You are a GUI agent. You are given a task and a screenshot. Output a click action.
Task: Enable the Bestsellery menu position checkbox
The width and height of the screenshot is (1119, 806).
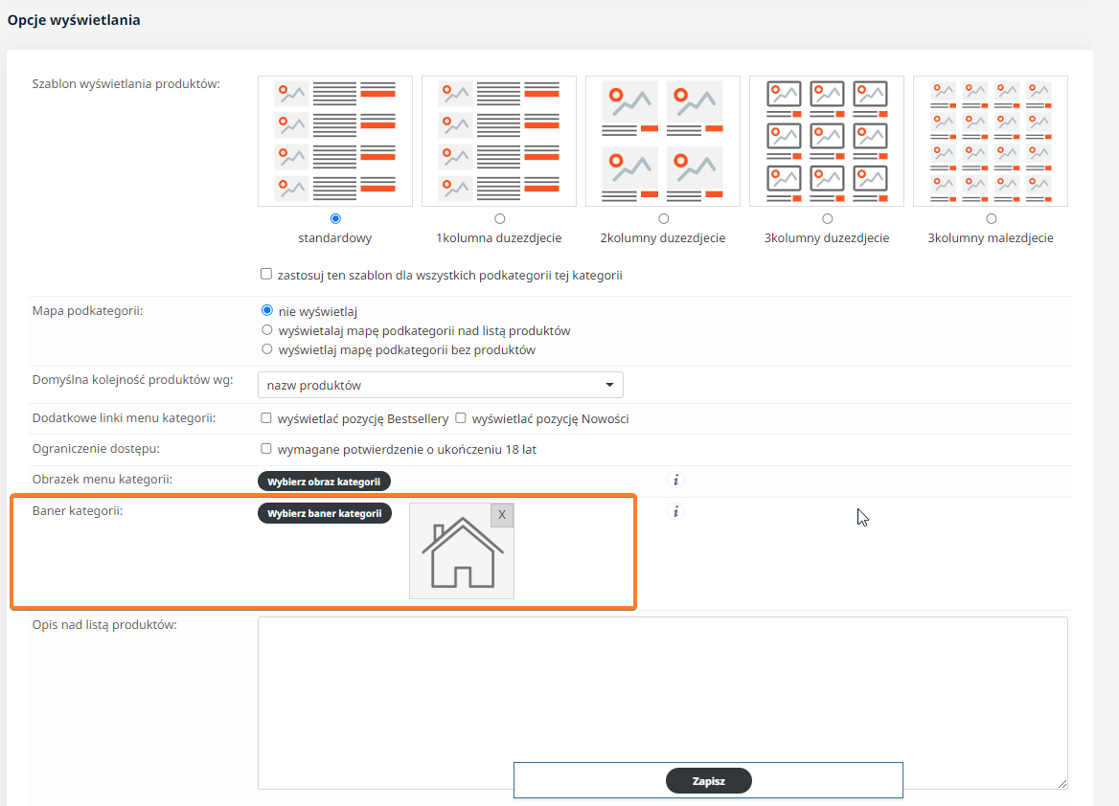(x=266, y=418)
